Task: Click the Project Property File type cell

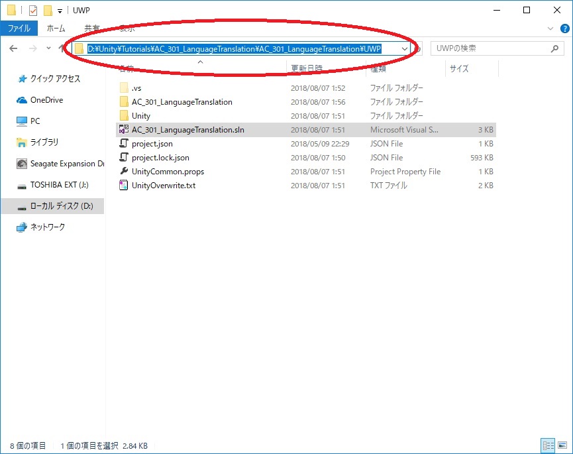Action: [x=405, y=172]
